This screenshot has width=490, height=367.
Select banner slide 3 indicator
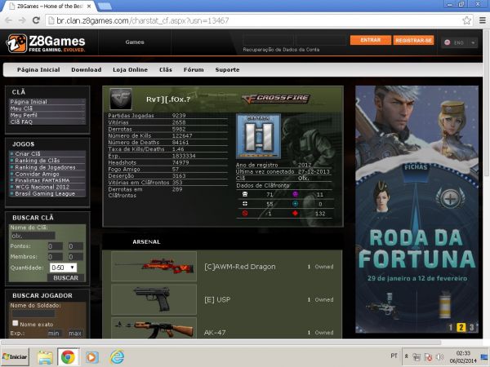[x=471, y=327]
